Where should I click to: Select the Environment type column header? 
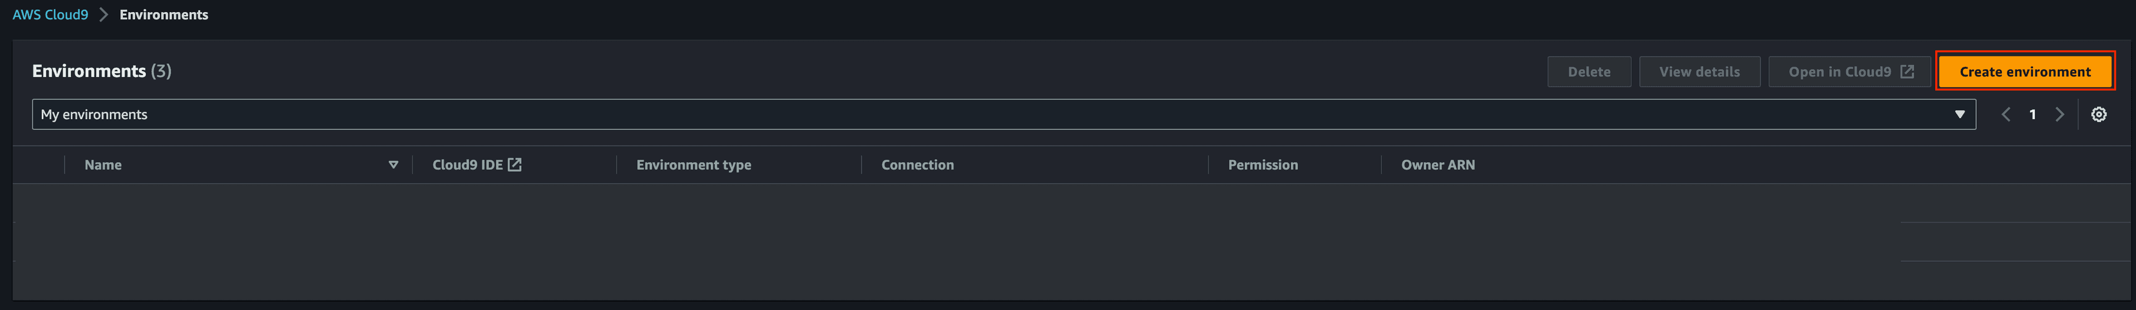coord(693,165)
